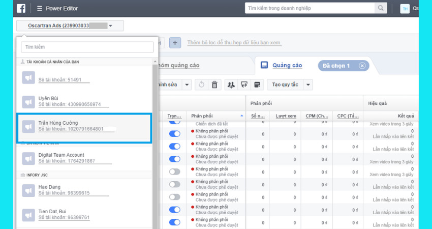Select the Hao Dang account
432x229 pixels.
tap(84, 190)
